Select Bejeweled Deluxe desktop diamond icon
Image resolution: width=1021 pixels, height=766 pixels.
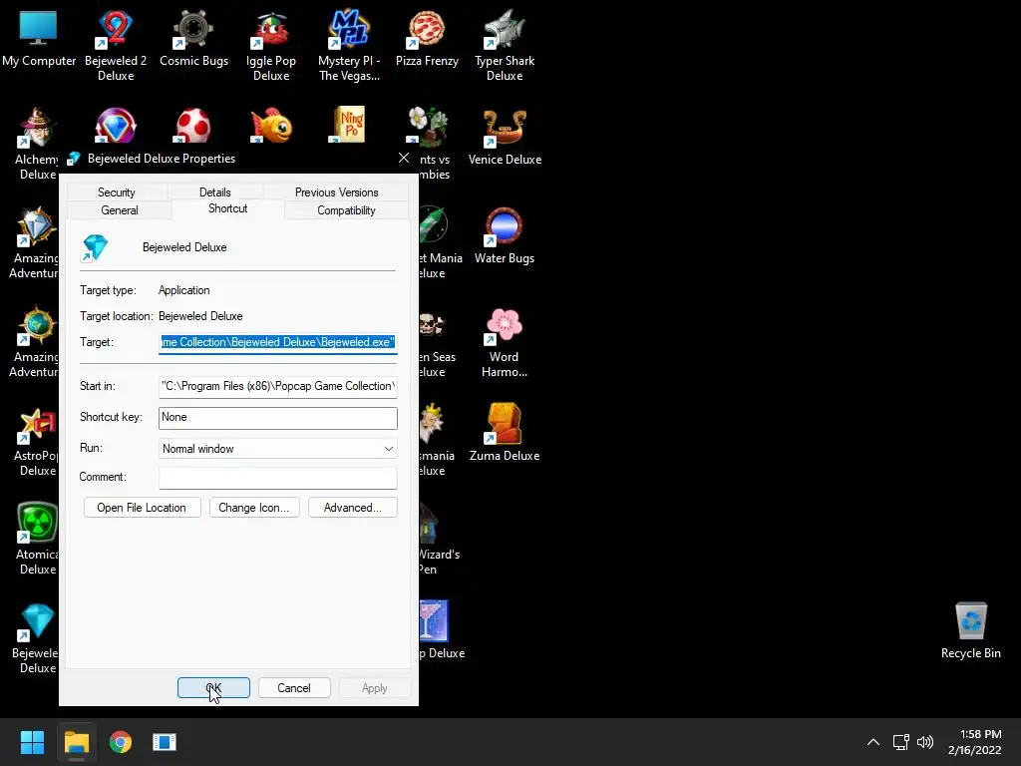[37, 621]
